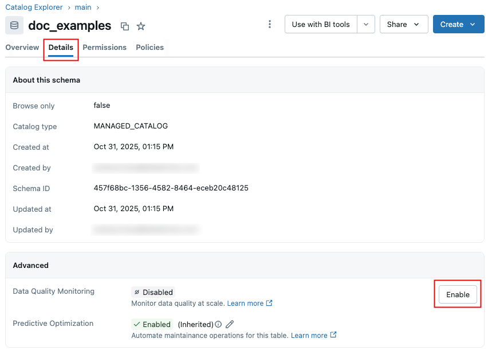This screenshot has height=350, width=488.
Task: Switch to the Overview tab
Action: [22, 48]
